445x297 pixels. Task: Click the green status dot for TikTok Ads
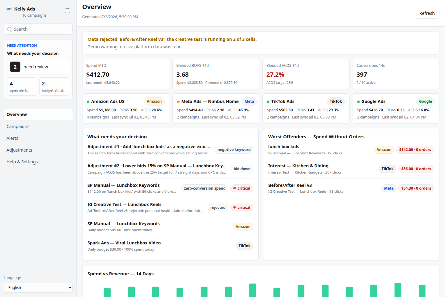[x=268, y=102]
